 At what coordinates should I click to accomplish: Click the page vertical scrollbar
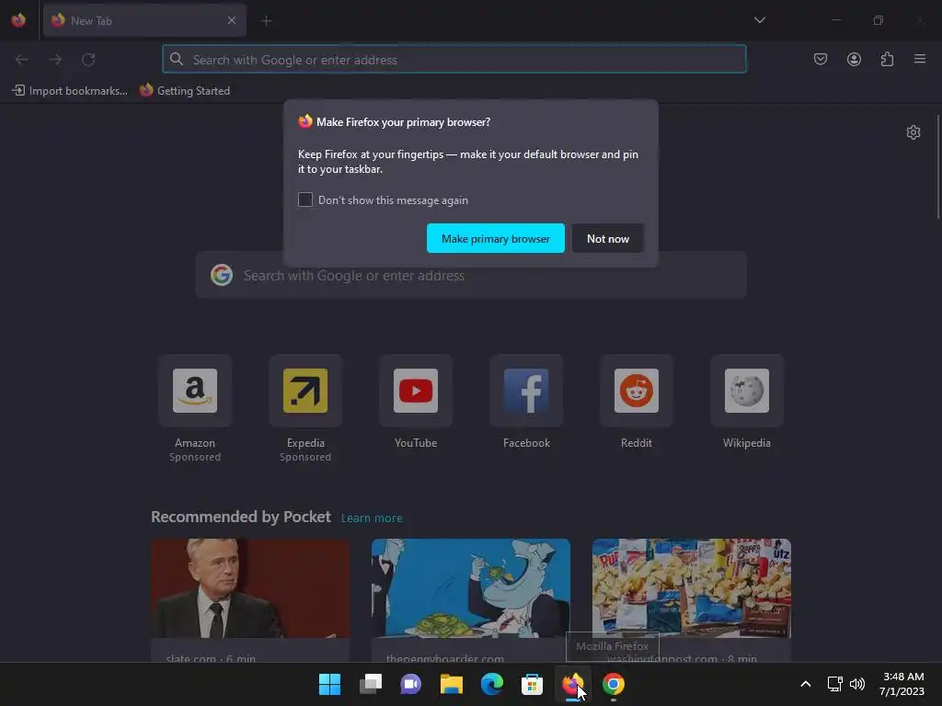click(x=937, y=167)
